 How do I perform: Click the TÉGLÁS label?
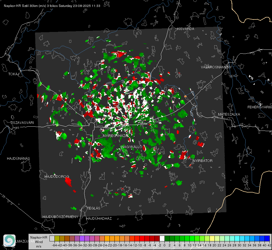[x=94, y=208]
